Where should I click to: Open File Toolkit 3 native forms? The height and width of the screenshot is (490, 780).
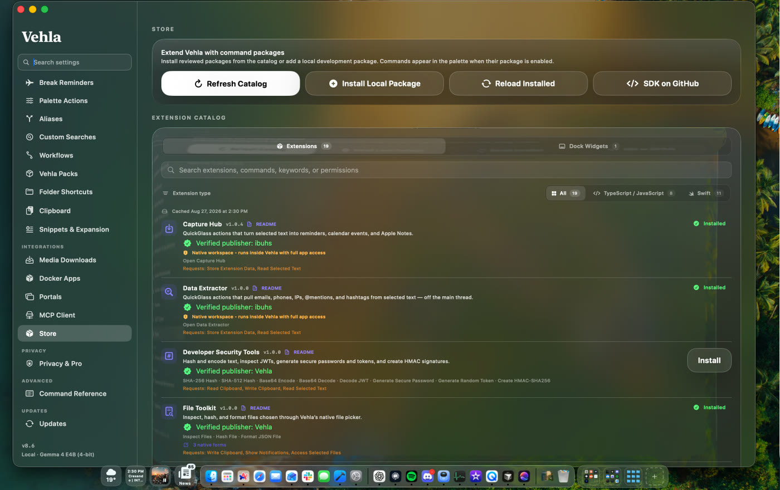pos(205,445)
